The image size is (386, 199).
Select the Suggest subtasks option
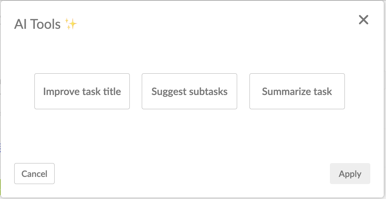point(189,91)
